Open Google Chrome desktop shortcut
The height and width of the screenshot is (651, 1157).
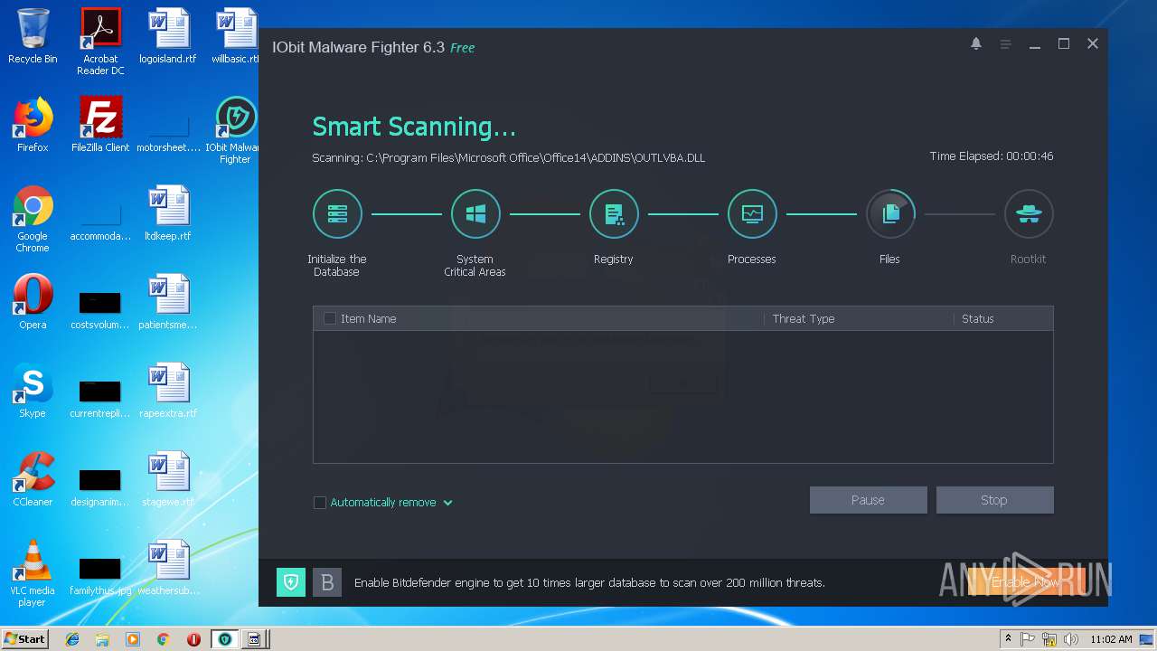33,219
